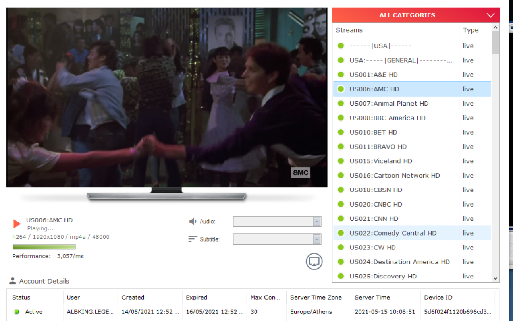This screenshot has height=321, width=513.
Task: Click the streams list scroll down arrow
Action: [495, 278]
